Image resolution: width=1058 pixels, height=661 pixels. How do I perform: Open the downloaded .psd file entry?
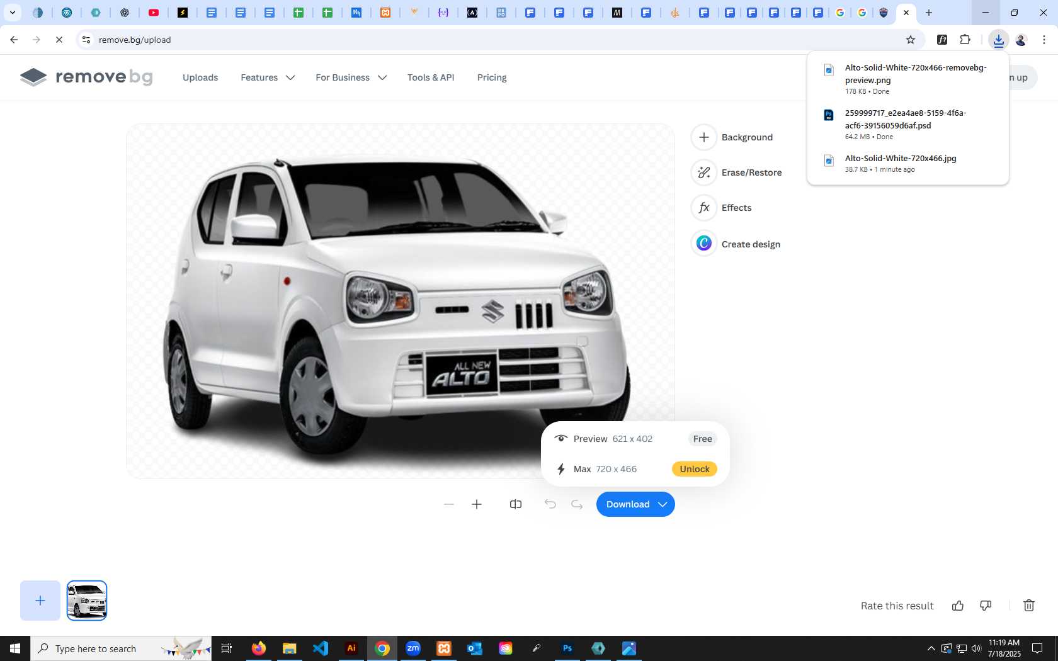pos(908,124)
